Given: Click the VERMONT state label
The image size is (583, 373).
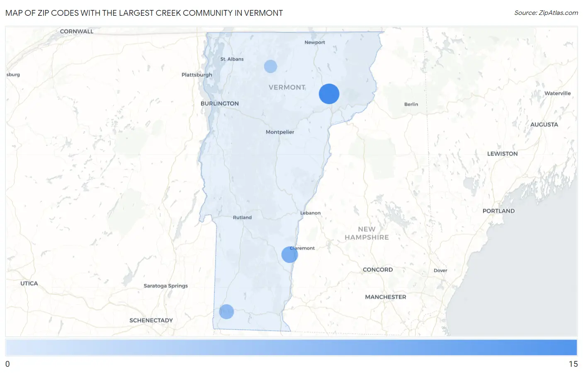Looking at the screenshot, I should pyautogui.click(x=287, y=88).
